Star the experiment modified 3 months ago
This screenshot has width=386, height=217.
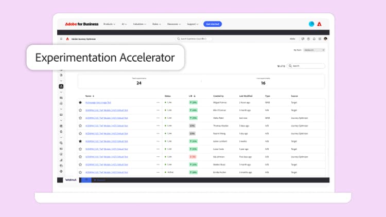(x=80, y=172)
